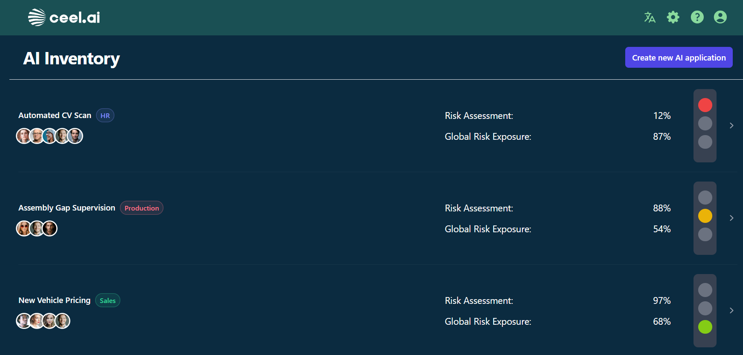Select the HR tag
This screenshot has width=743, height=355.
click(105, 115)
